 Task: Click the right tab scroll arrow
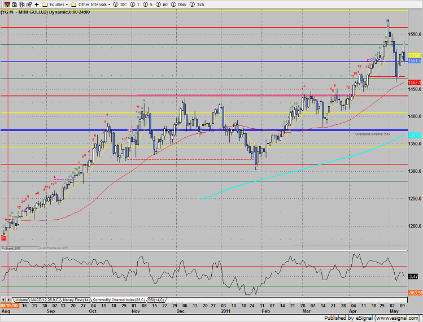8,299
